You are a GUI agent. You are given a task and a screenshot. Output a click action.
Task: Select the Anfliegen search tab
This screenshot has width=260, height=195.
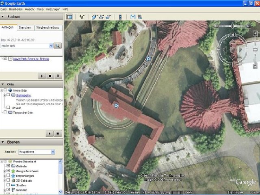pos(8,27)
